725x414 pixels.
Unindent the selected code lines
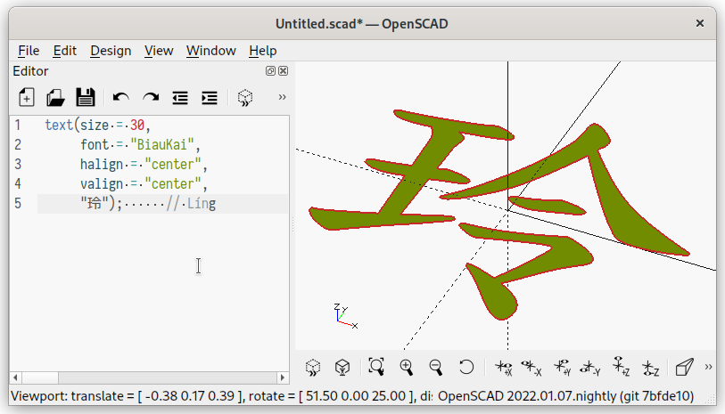point(180,98)
